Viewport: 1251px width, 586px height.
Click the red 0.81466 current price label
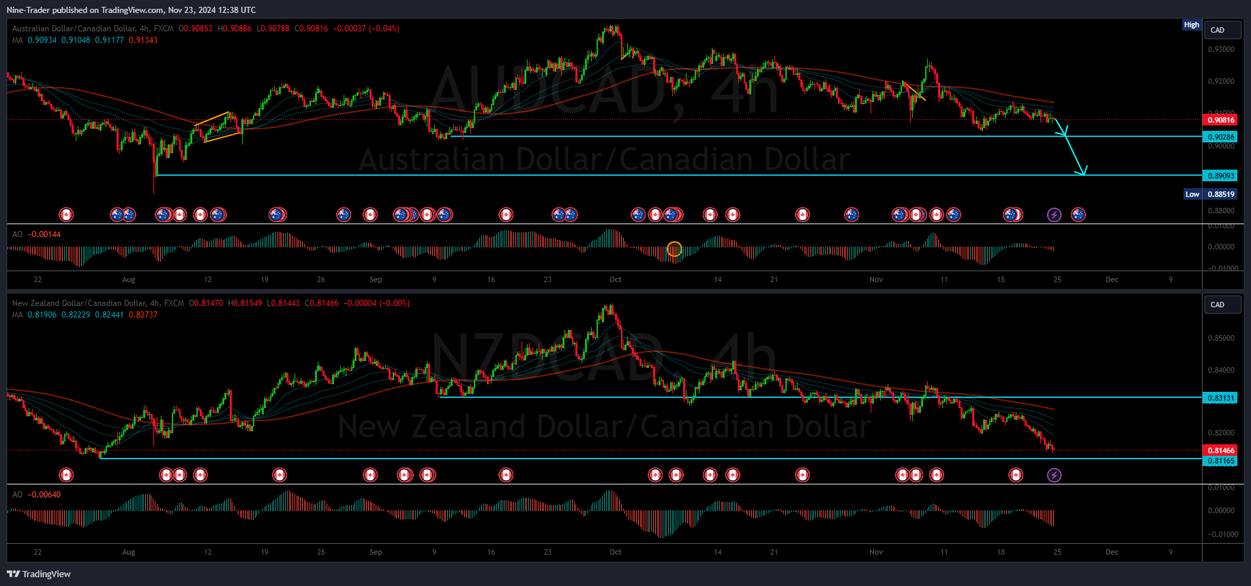point(1220,450)
